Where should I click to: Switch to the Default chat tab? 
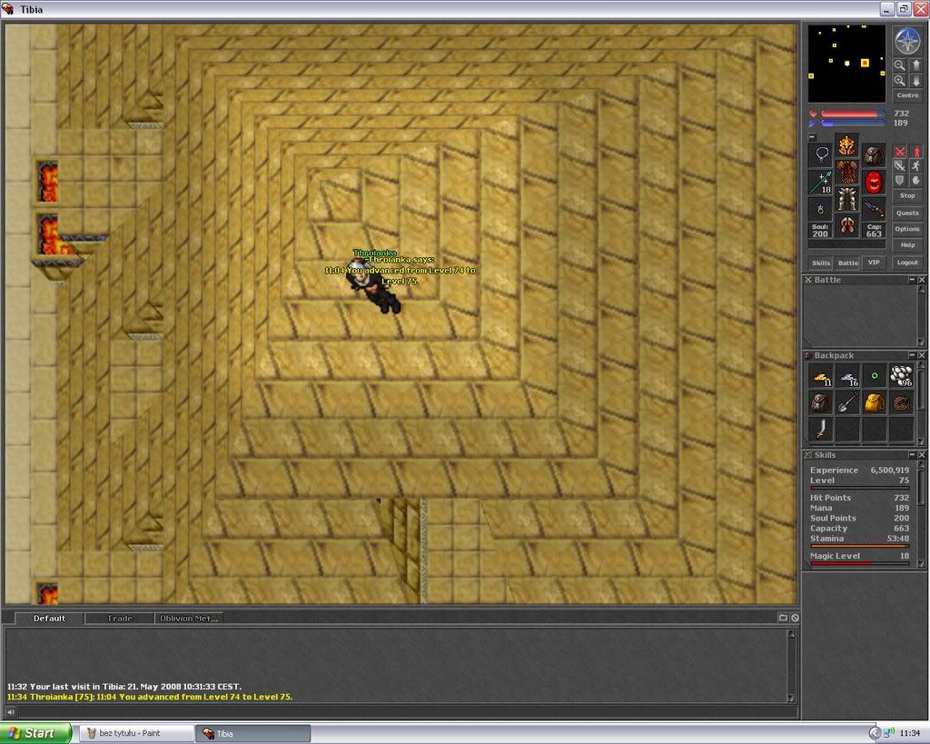pos(49,619)
